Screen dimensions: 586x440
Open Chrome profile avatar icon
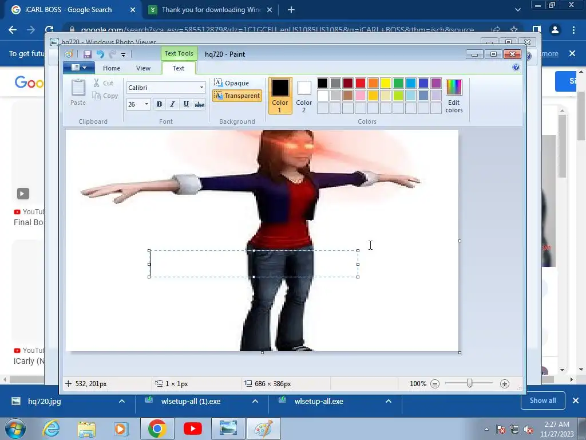(x=555, y=30)
